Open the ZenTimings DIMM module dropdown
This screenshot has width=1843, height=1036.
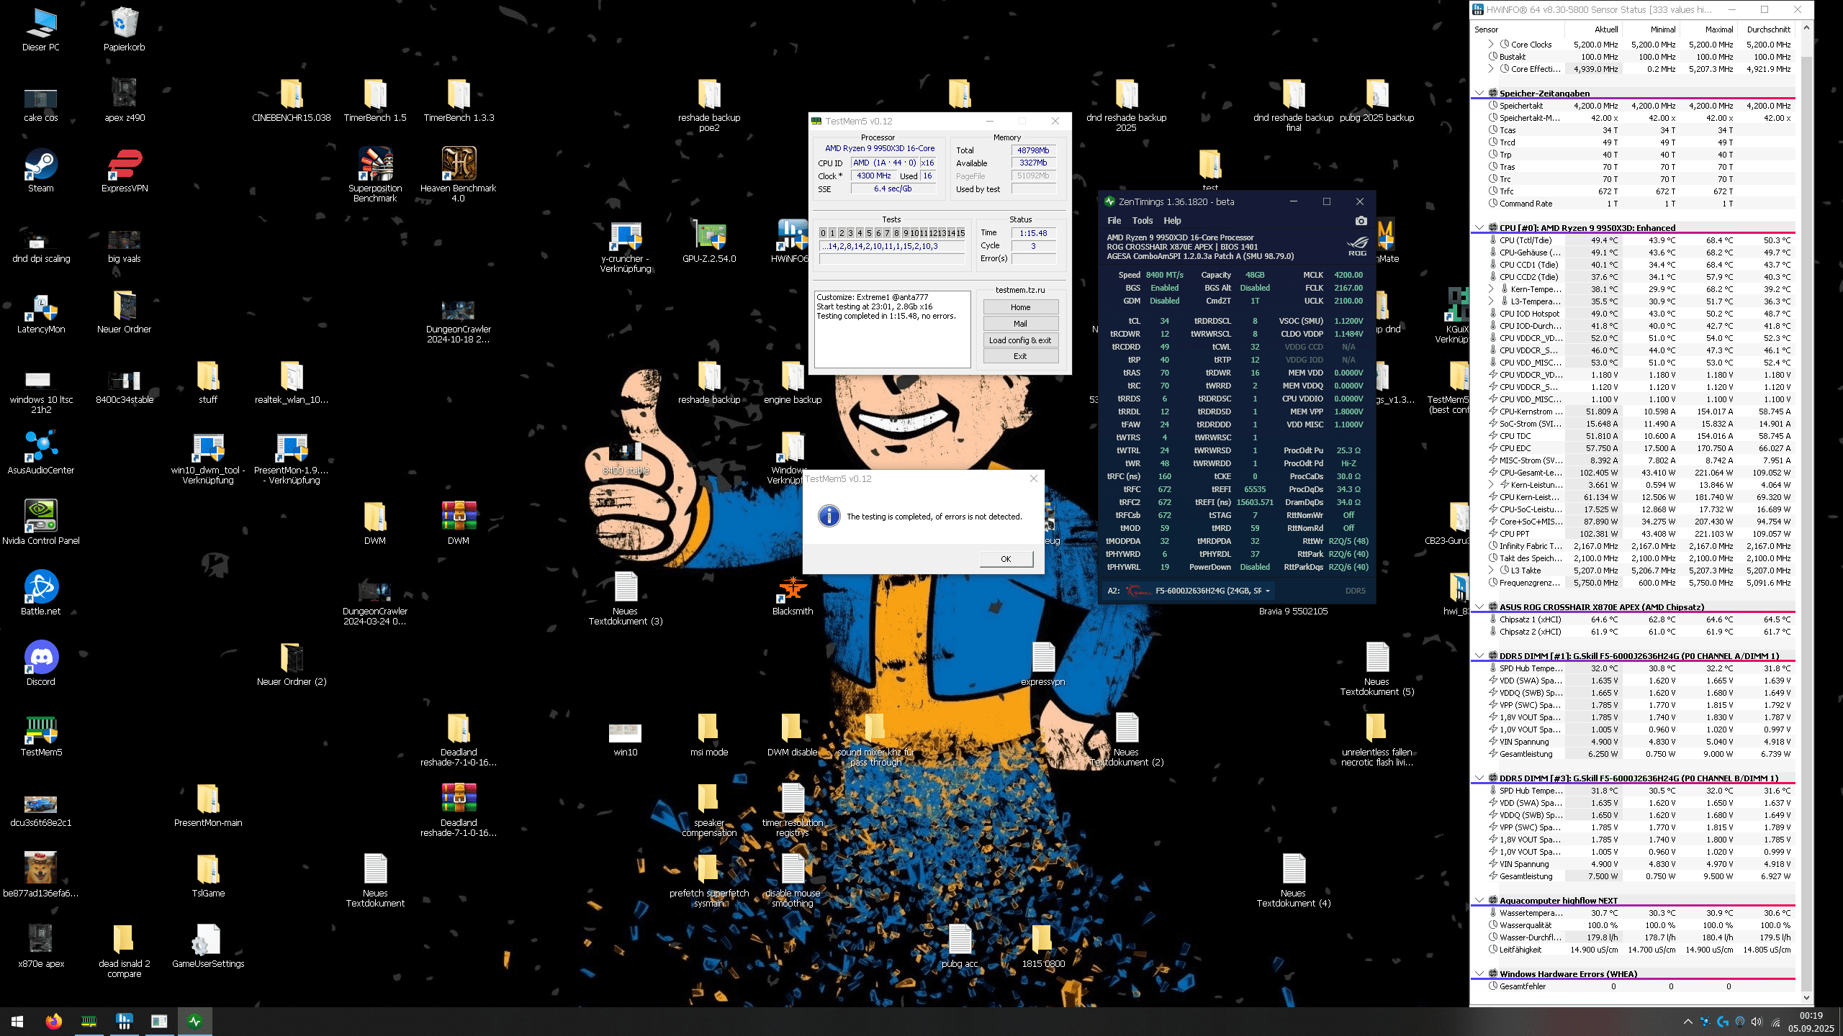pos(1267,591)
